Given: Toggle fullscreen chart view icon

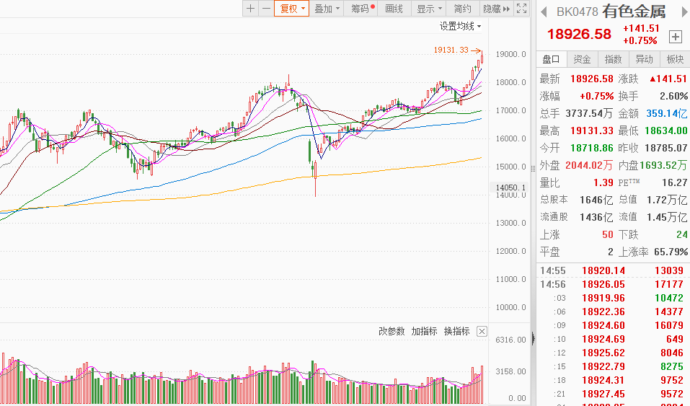Looking at the screenshot, I should 523,9.
